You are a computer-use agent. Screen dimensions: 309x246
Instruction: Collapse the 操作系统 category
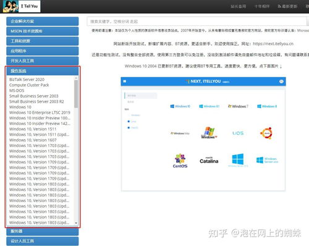click(x=43, y=71)
